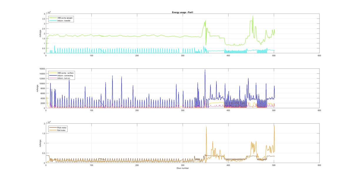Image resolution: width=353 pixels, height=183 pixels.
Task: Click the "×10^5" axis exponent label
Action: click(49, 12)
